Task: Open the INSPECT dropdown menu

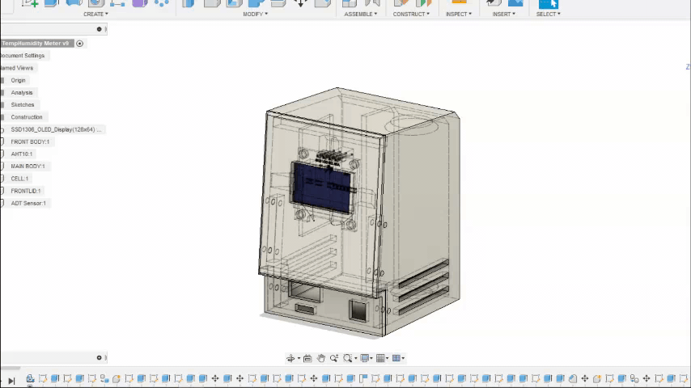Action: [x=459, y=14]
